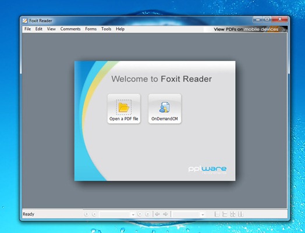Click the Open a PDF file folder icon
305x233 pixels.
(x=124, y=107)
